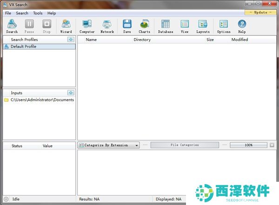Open the Tools menu
Screen dimensions: 279x205
38,13
